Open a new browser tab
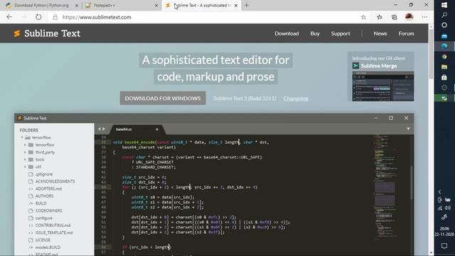Screen dimensions: 455x256 pos(247,5)
